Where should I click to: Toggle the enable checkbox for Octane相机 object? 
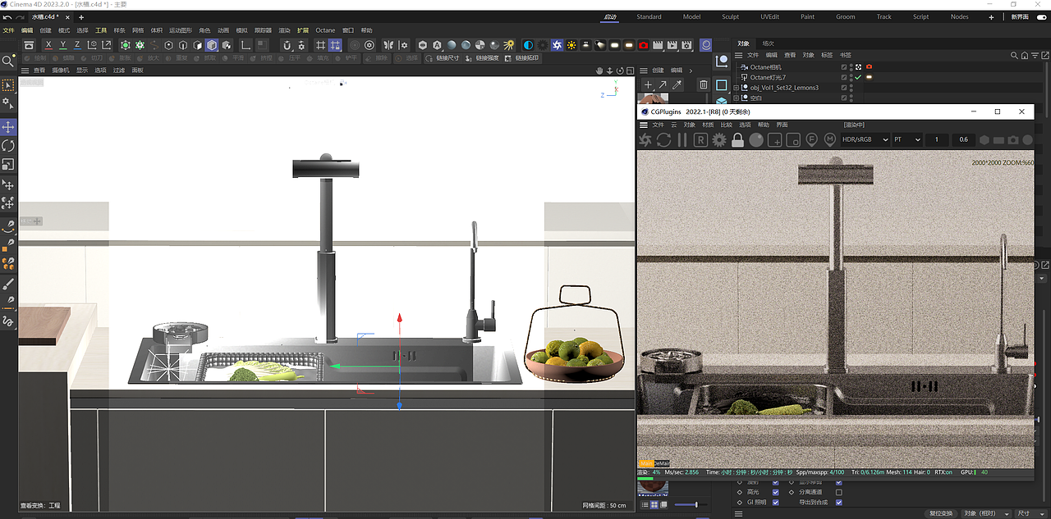pos(843,66)
